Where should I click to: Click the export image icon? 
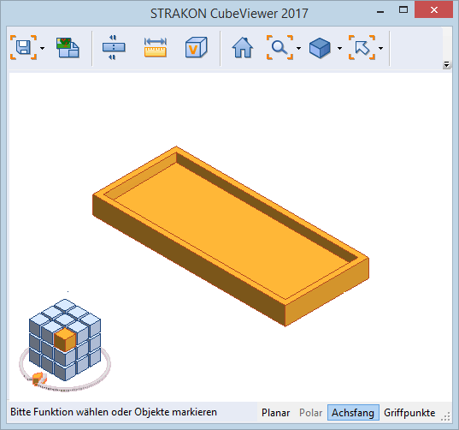click(x=68, y=48)
